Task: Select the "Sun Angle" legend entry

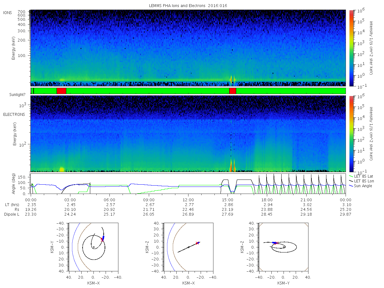Action: [x=360, y=186]
